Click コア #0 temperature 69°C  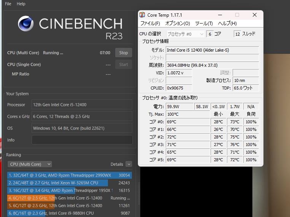pos(188,122)
